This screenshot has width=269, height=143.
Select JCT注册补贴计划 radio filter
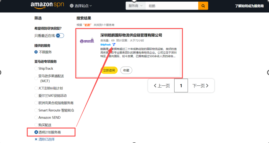click(x=36, y=88)
